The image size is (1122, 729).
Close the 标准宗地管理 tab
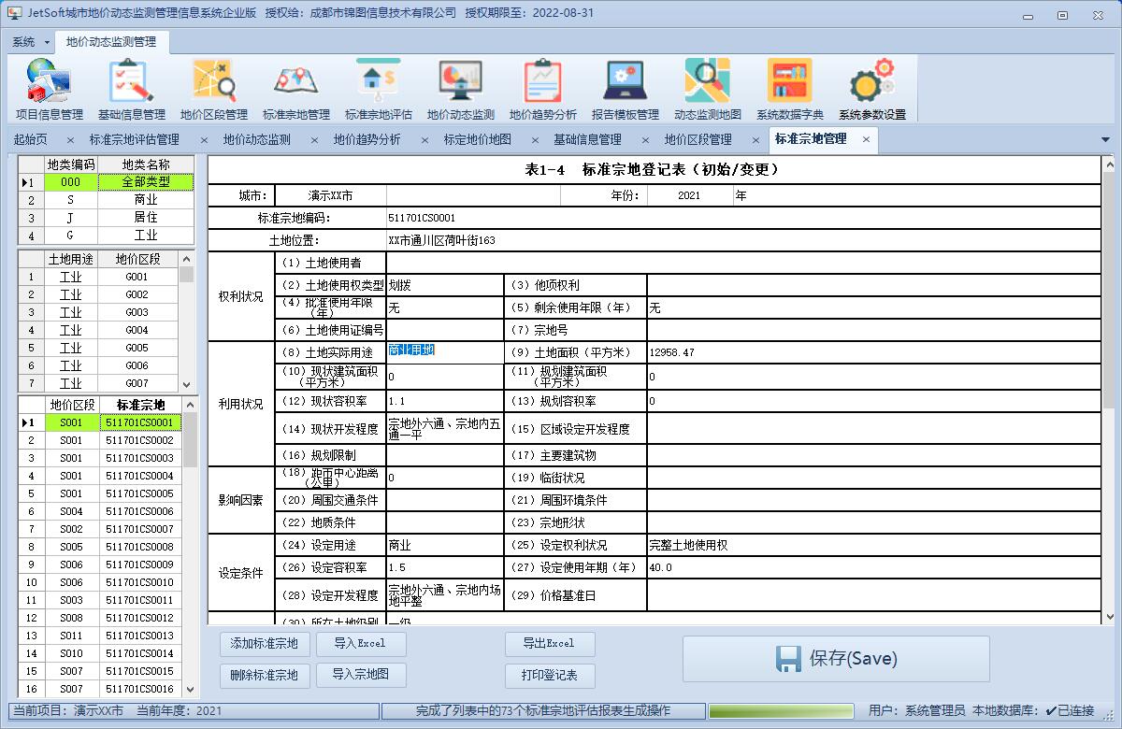866,139
